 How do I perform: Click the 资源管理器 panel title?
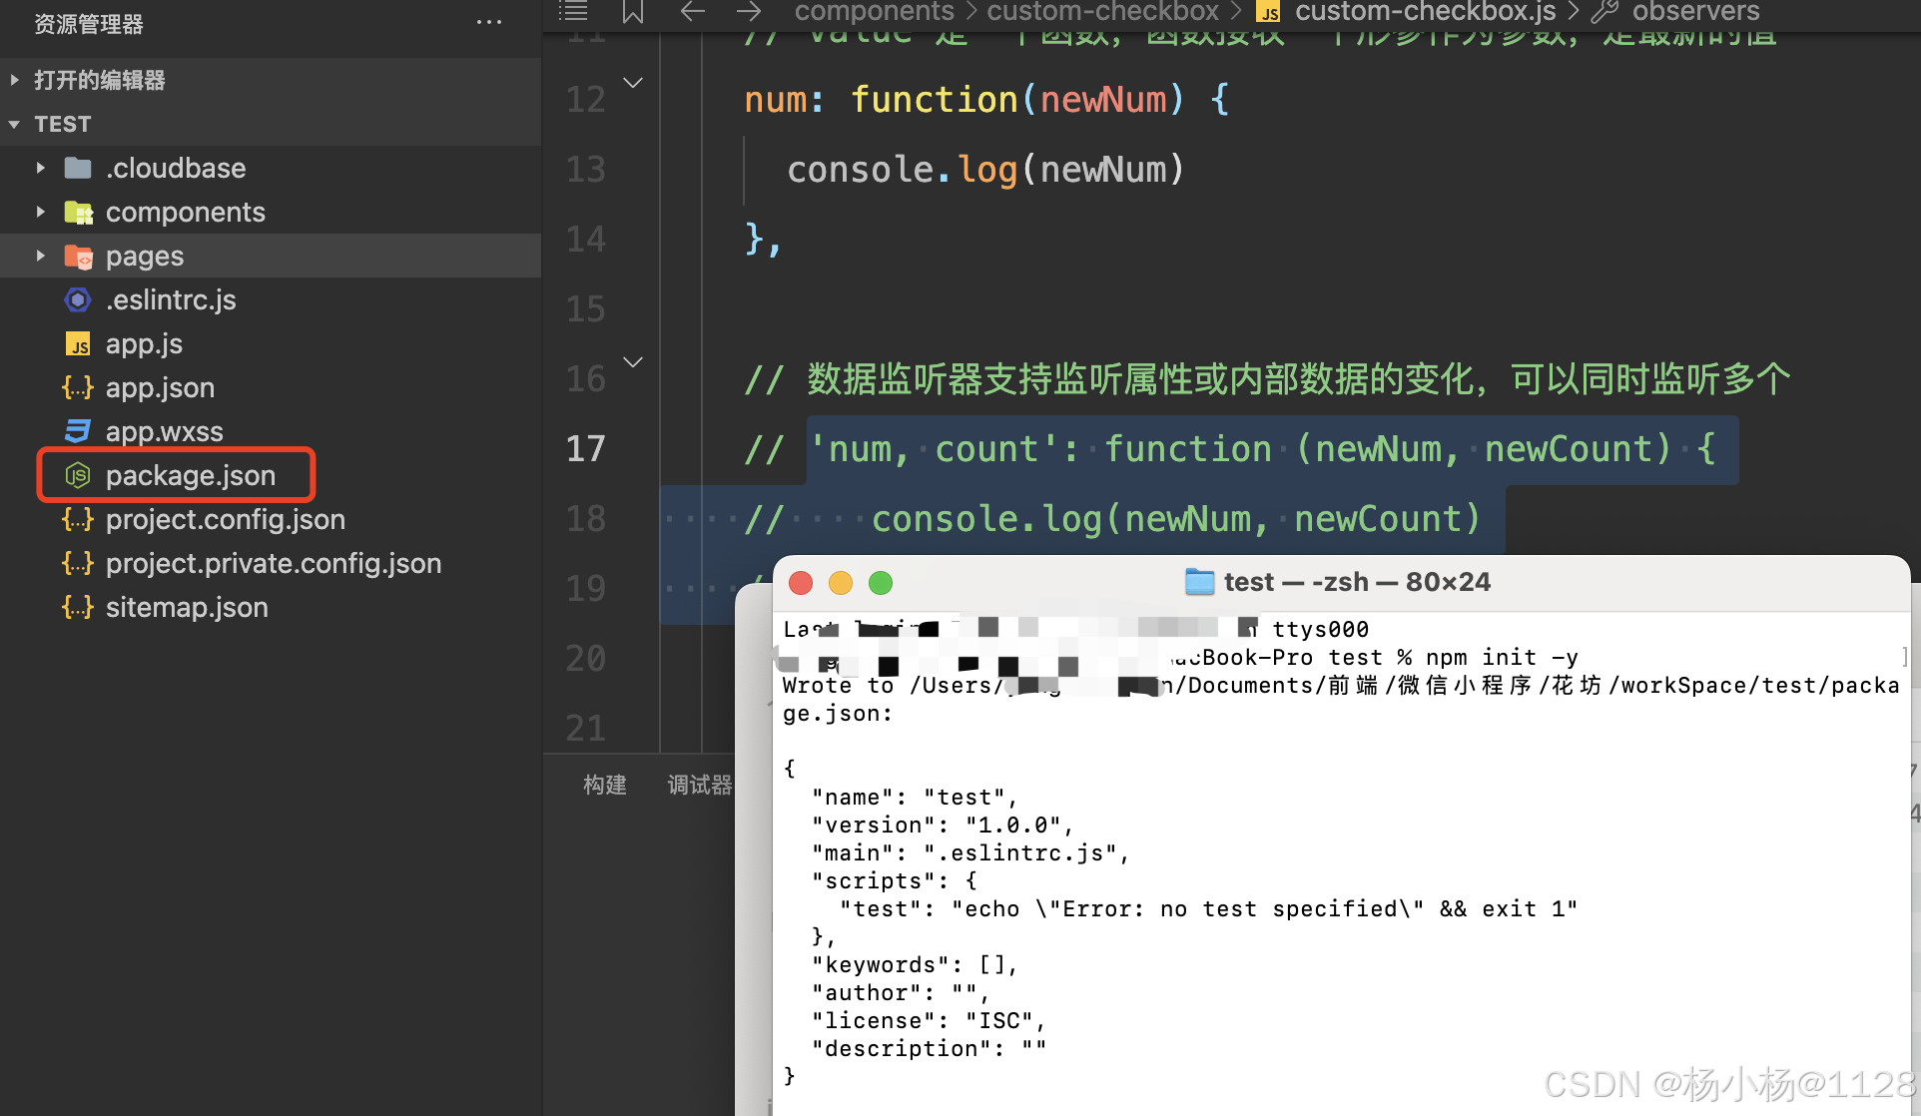tap(89, 24)
